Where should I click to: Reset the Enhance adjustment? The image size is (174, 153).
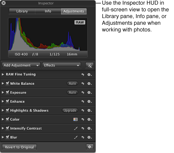coord(83,101)
